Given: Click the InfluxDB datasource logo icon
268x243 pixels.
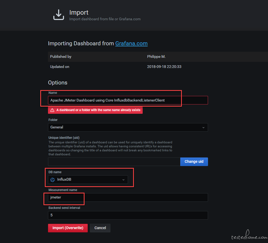Looking at the screenshot, I should (x=53, y=180).
